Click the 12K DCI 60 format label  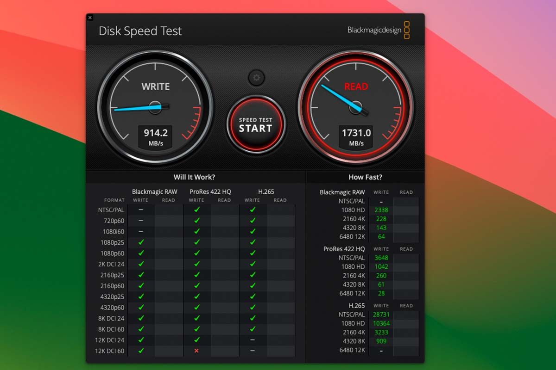110,351
